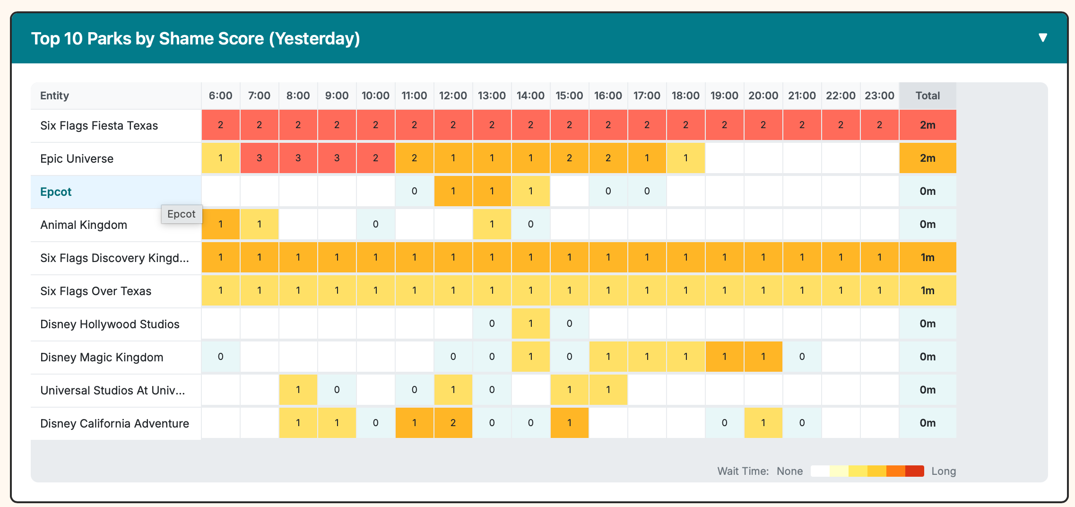The height and width of the screenshot is (507, 1075).
Task: Select the Disney Hollywood Studios row label
Action: pyautogui.click(x=109, y=324)
